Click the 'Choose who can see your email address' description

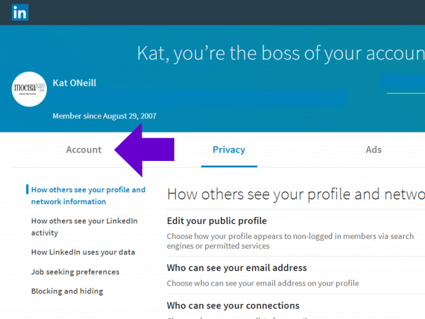(263, 283)
